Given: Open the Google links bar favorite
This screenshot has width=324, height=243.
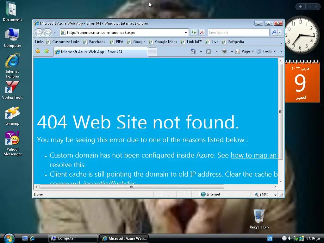Looking at the screenshot, I should [136, 42].
